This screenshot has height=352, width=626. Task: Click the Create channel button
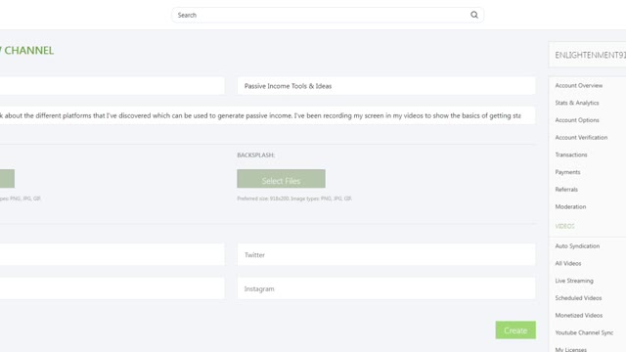[x=515, y=330]
